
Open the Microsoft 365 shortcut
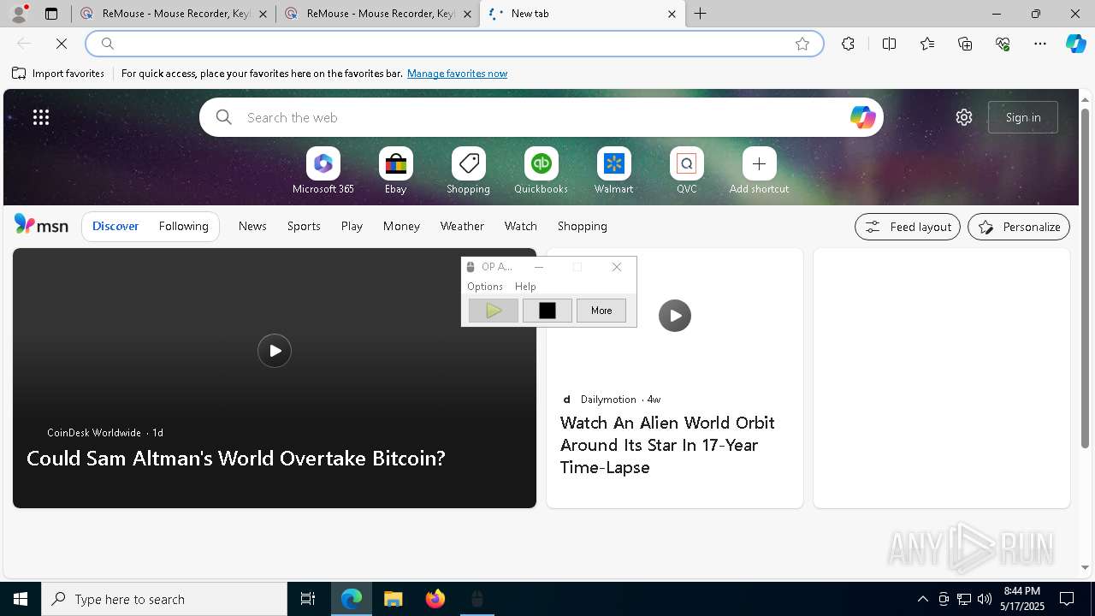323,171
